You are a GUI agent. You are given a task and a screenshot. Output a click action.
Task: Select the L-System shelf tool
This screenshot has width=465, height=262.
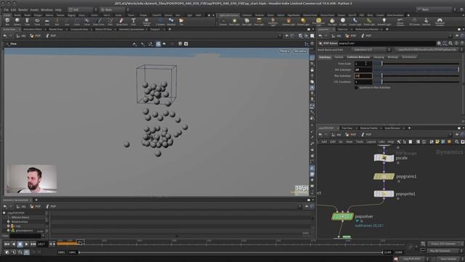coord(160,21)
